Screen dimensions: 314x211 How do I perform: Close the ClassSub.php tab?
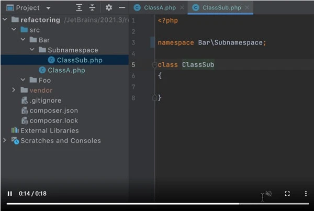coord(248,8)
